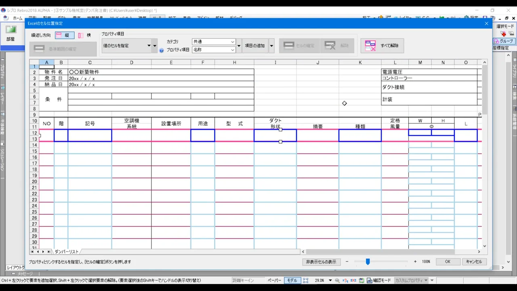Screen dimensions: 517x291
Task: Click the レイアウト tab at bottom left
Action: 15,268
